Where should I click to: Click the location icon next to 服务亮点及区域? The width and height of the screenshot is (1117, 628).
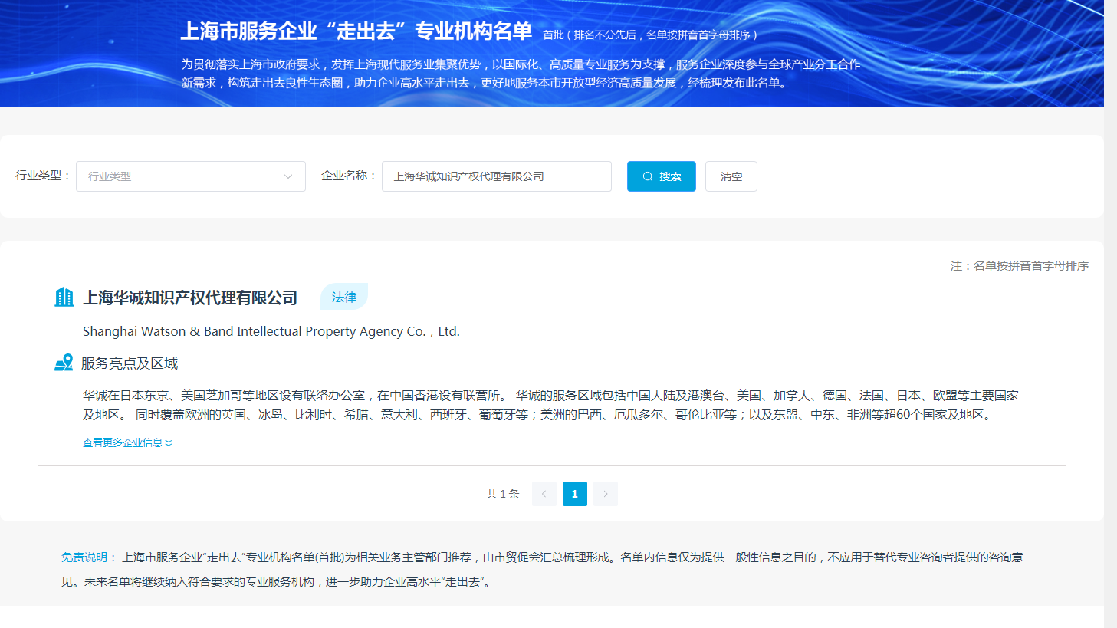pos(64,363)
